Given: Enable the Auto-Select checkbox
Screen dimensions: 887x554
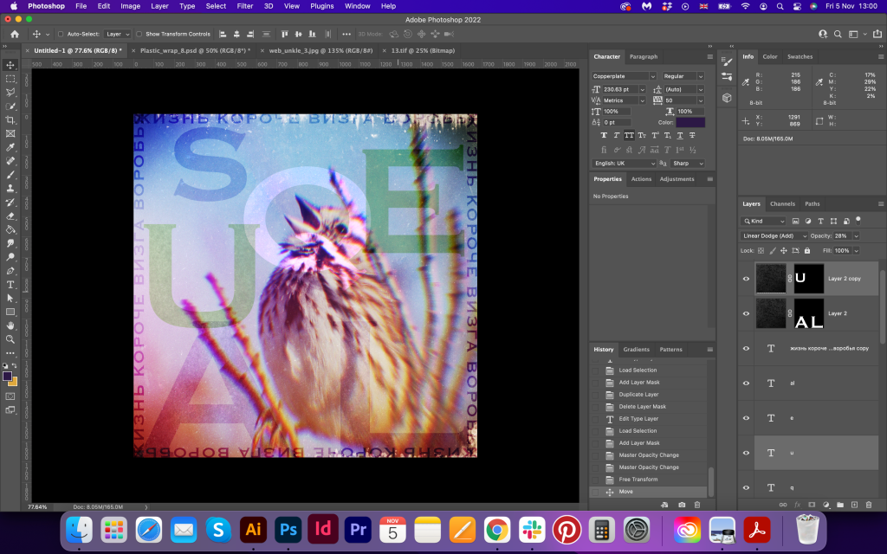Looking at the screenshot, I should click(x=61, y=35).
